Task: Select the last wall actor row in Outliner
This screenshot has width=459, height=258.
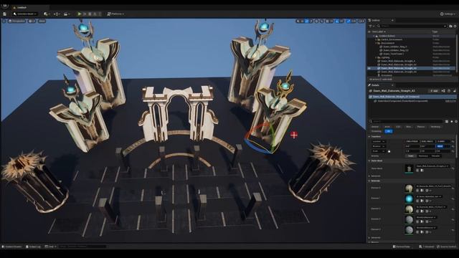Action: click(x=411, y=72)
